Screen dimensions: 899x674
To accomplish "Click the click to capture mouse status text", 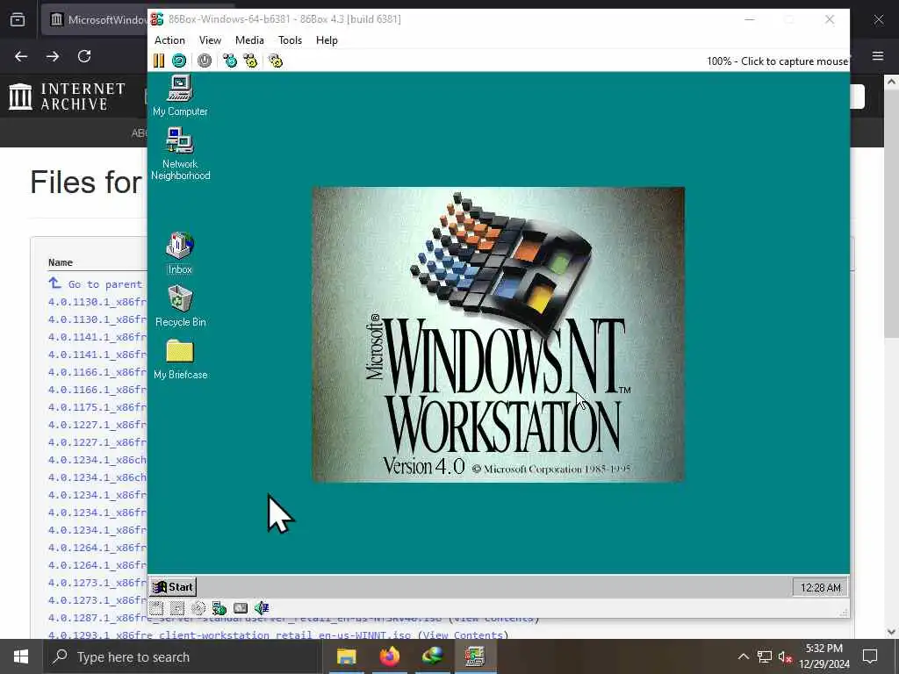I will pyautogui.click(x=777, y=61).
